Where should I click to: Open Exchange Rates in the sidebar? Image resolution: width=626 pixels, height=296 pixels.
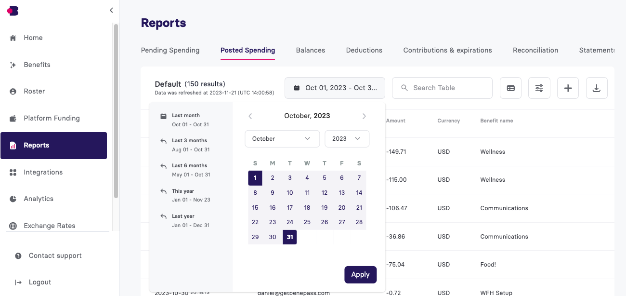click(x=53, y=226)
